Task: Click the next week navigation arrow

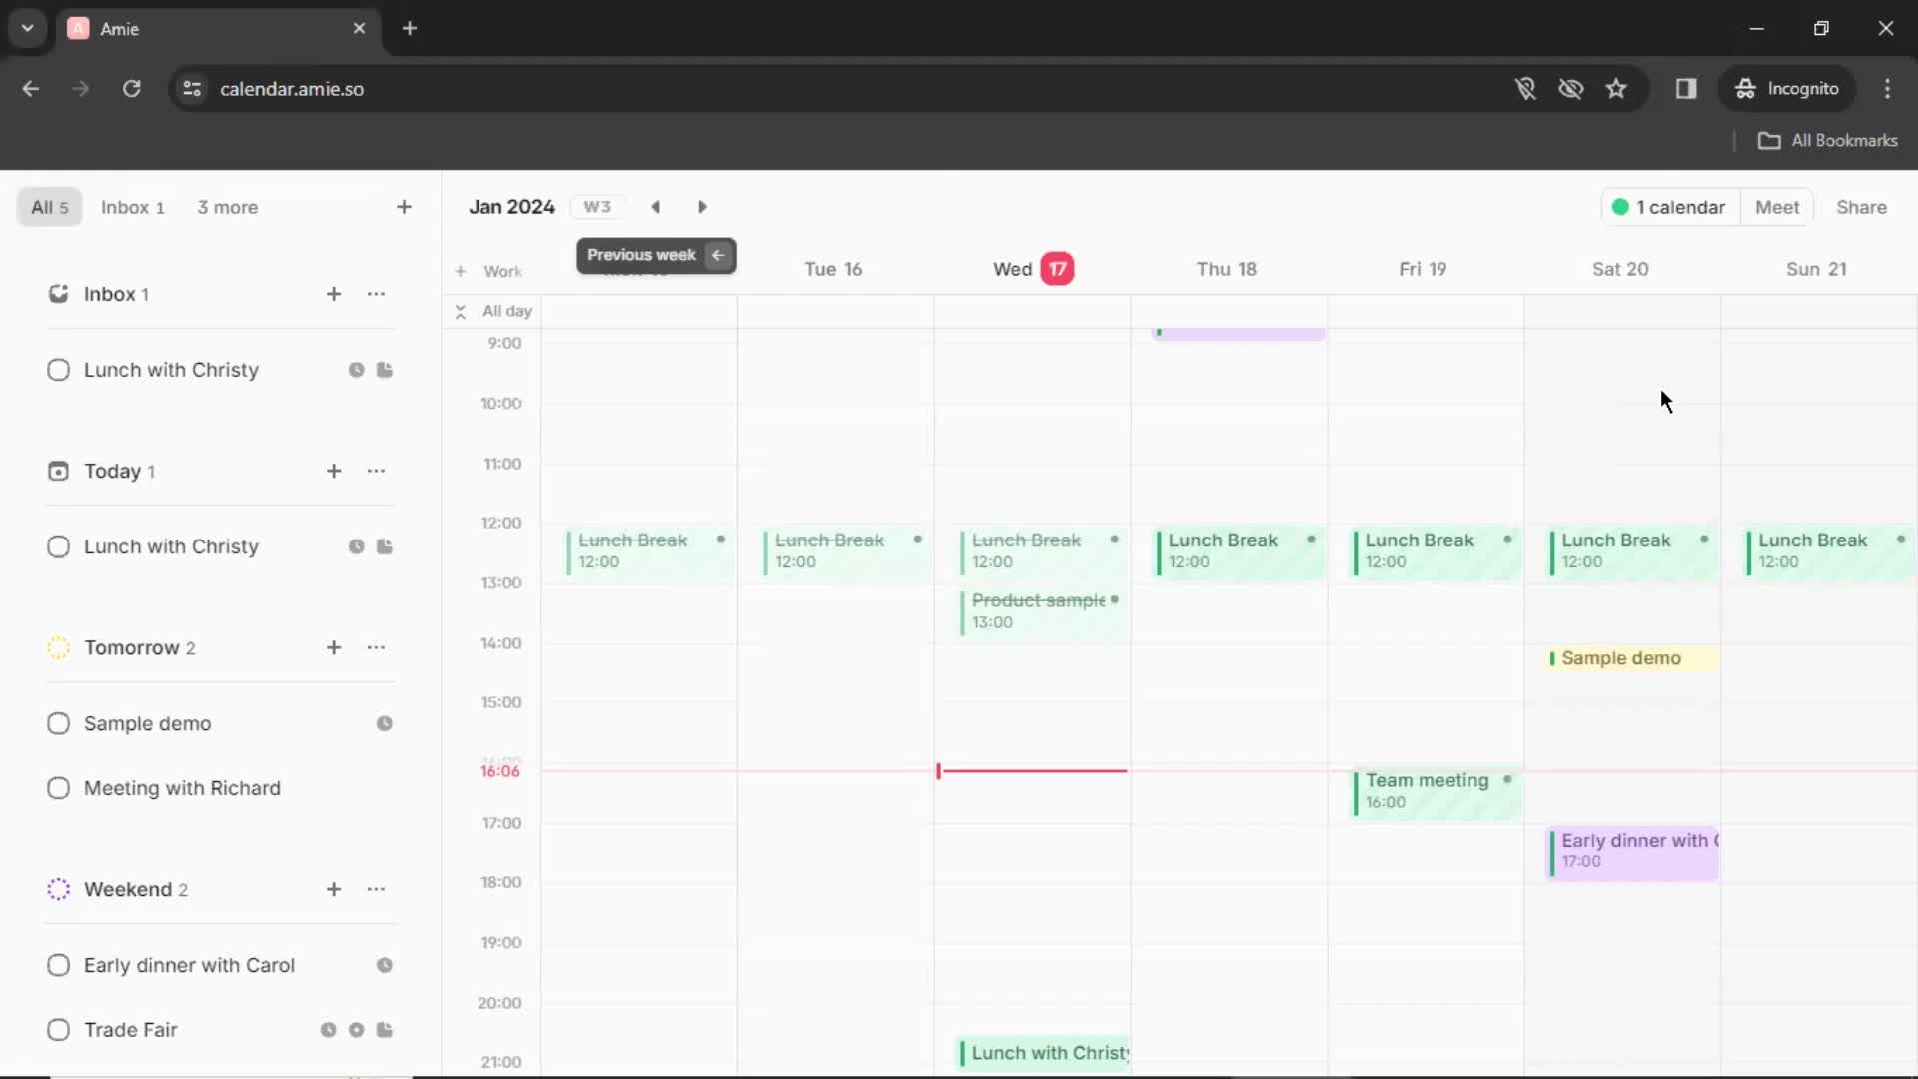Action: (x=703, y=206)
